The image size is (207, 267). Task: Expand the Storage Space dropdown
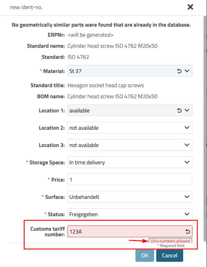(130, 162)
